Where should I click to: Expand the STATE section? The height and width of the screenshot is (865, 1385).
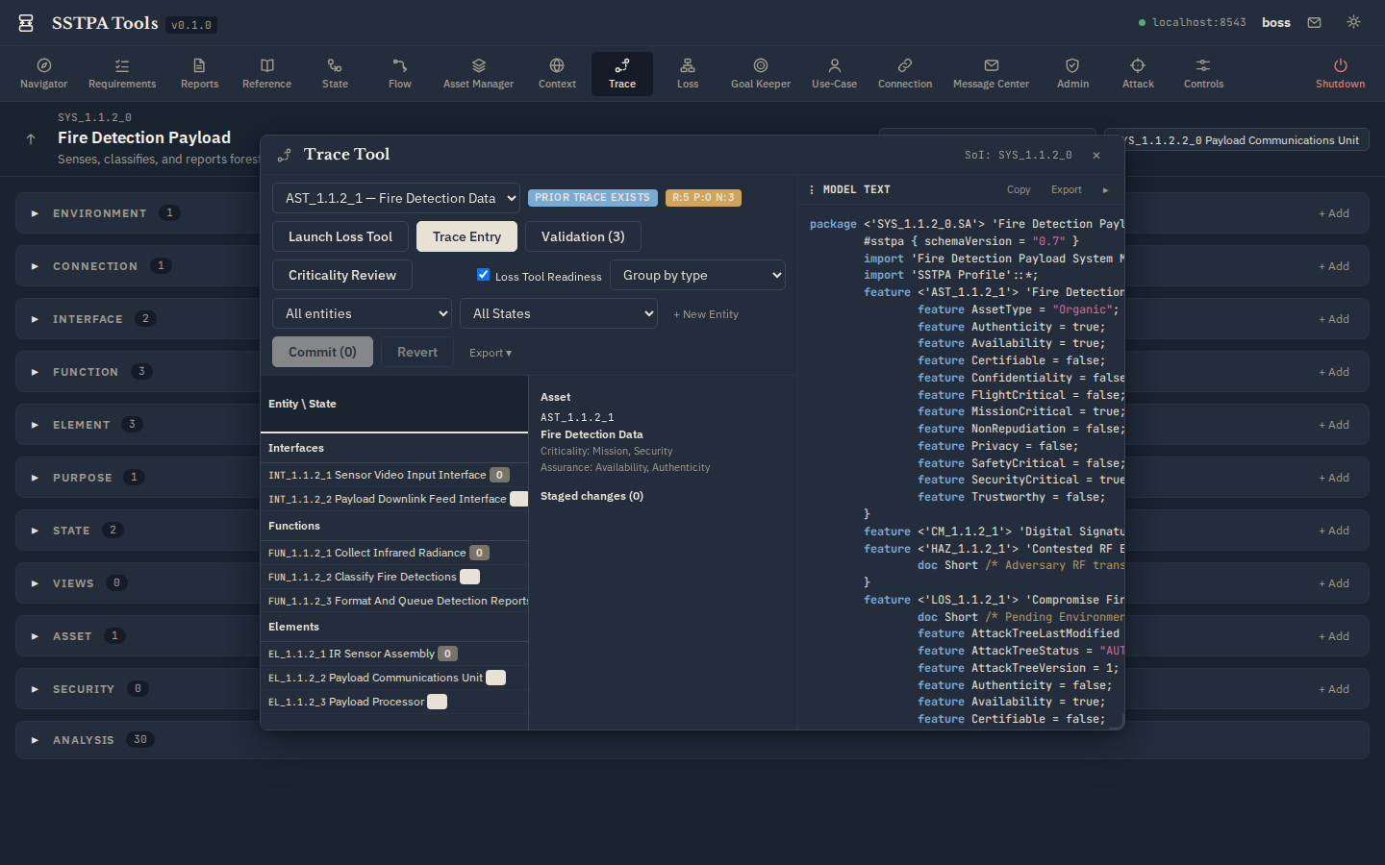coord(35,531)
